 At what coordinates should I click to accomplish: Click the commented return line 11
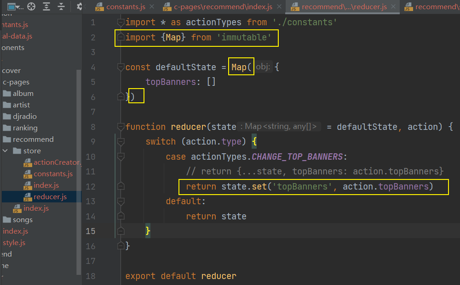click(x=315, y=171)
